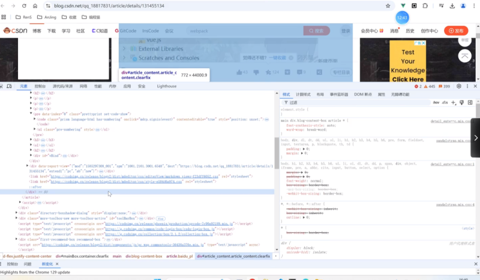Expand padding shorthand property triangle

[x=304, y=149]
